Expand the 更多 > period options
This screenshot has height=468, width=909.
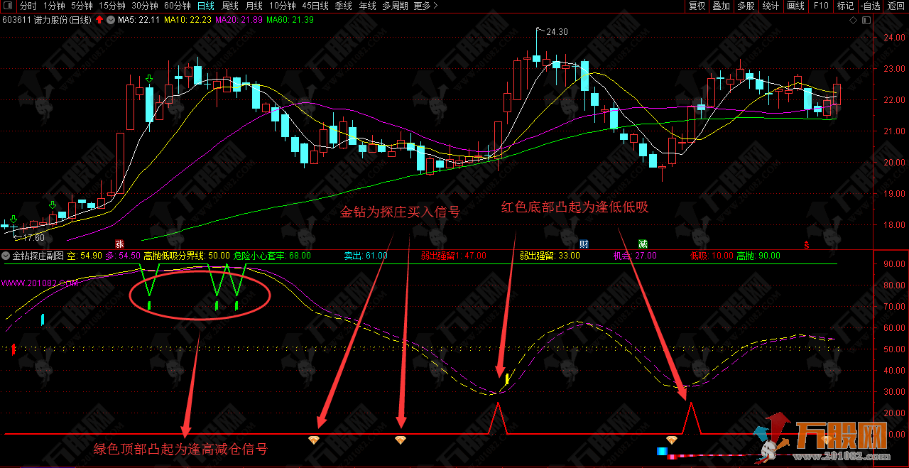[425, 6]
